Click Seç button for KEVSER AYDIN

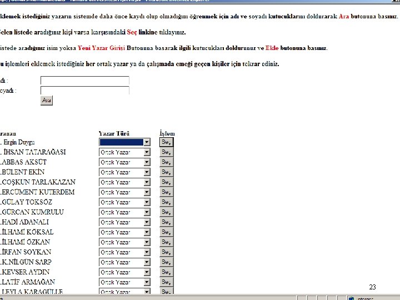[166, 272]
